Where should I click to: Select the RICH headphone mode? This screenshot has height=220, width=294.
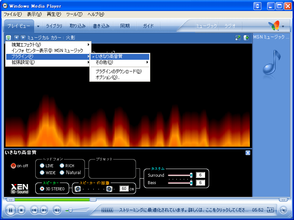67,166
